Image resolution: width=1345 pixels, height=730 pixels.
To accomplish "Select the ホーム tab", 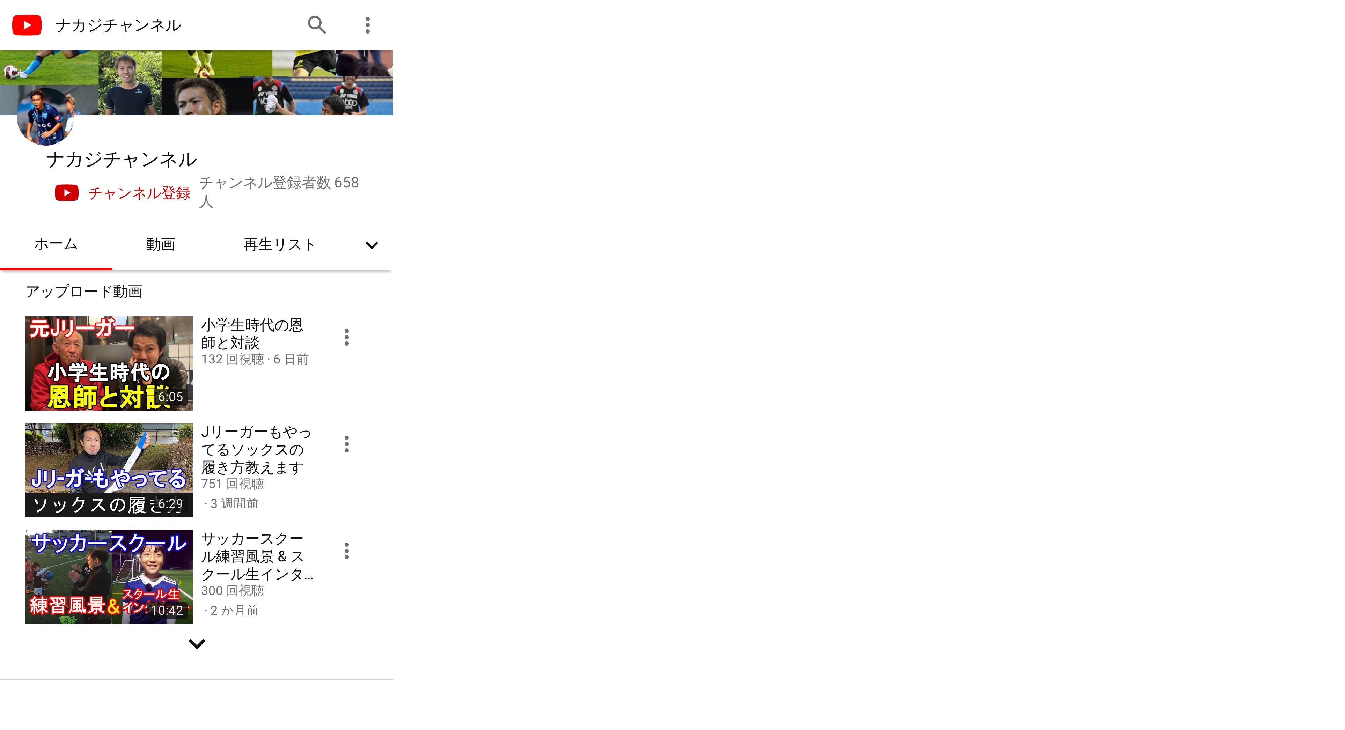I will 56,244.
